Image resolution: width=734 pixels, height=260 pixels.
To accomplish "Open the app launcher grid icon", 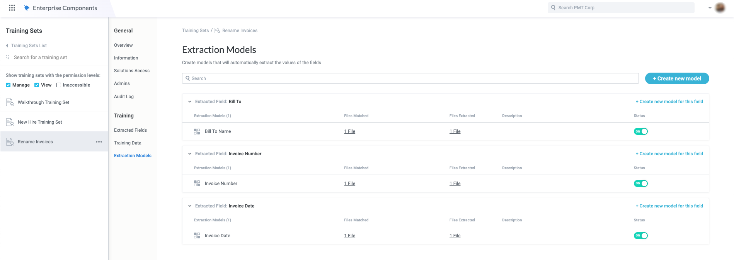I will tap(12, 8).
